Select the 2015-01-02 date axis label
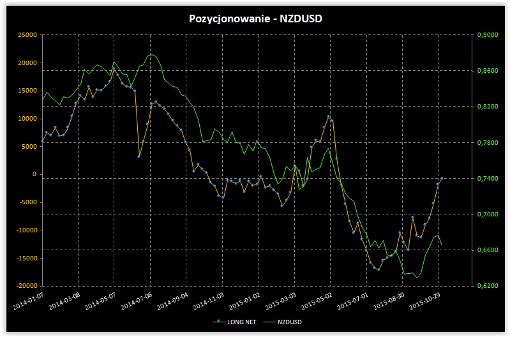Image resolution: width=510 pixels, height=337 pixels. 246,301
